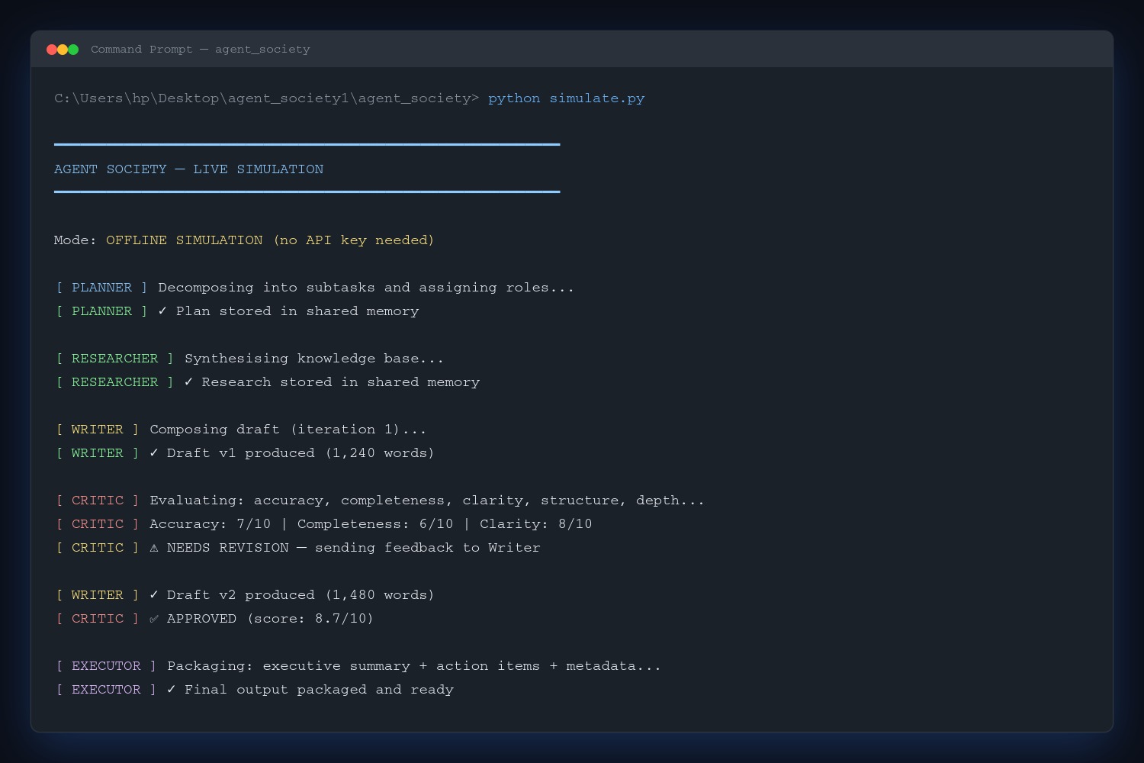Click 'Research stored in shared memory' line
Image resolution: width=1144 pixels, height=763 pixels.
coord(341,382)
